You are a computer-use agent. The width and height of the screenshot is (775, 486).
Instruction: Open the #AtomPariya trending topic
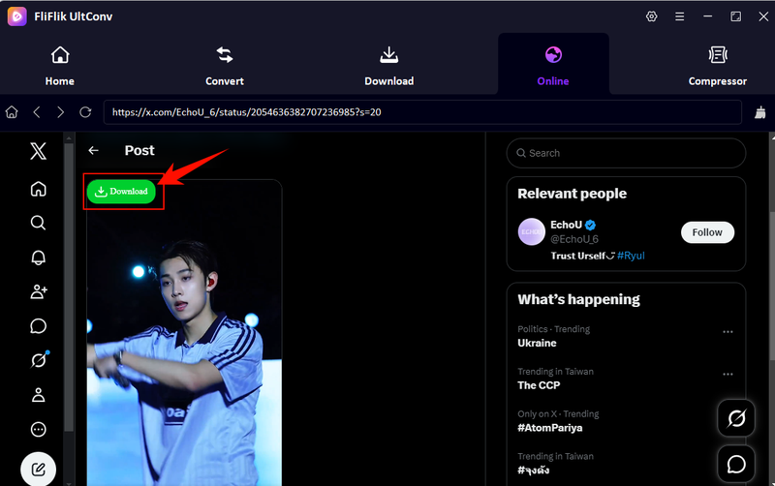coord(549,428)
